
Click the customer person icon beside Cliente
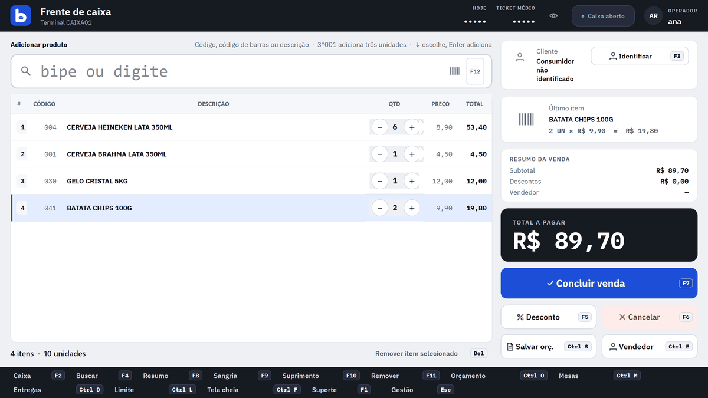pyautogui.click(x=520, y=57)
